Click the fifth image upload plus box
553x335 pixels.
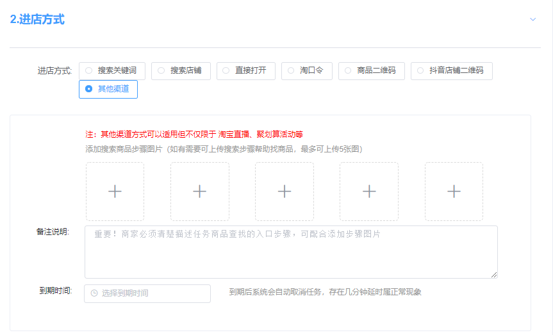454,192
